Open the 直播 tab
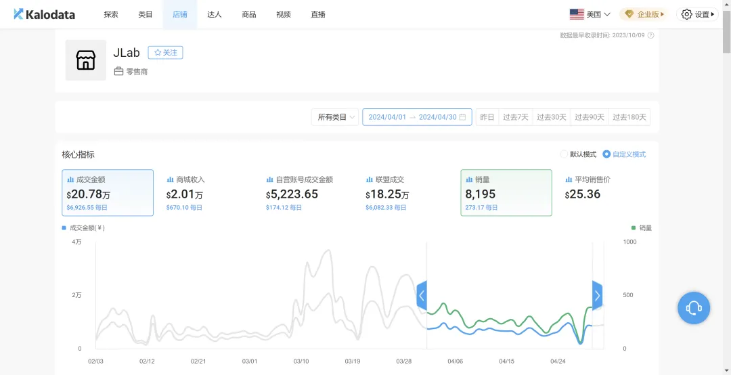Viewport: 731px width, 375px height. [x=318, y=14]
